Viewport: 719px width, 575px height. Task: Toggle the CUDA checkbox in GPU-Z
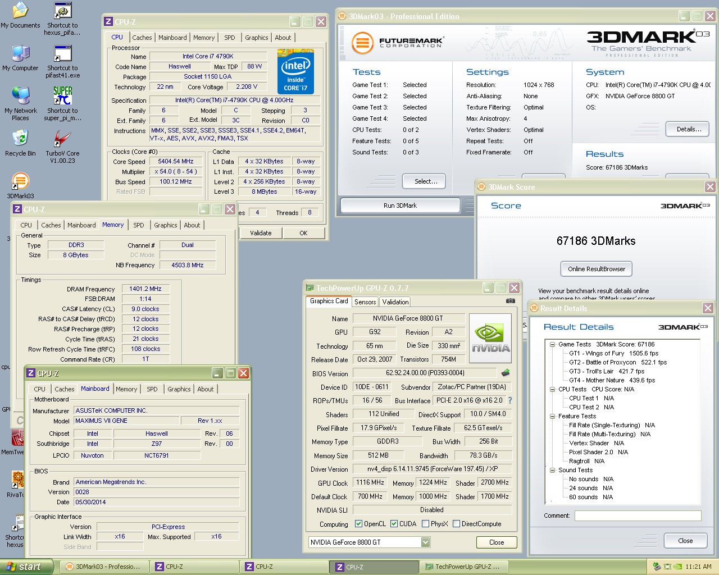pos(394,524)
